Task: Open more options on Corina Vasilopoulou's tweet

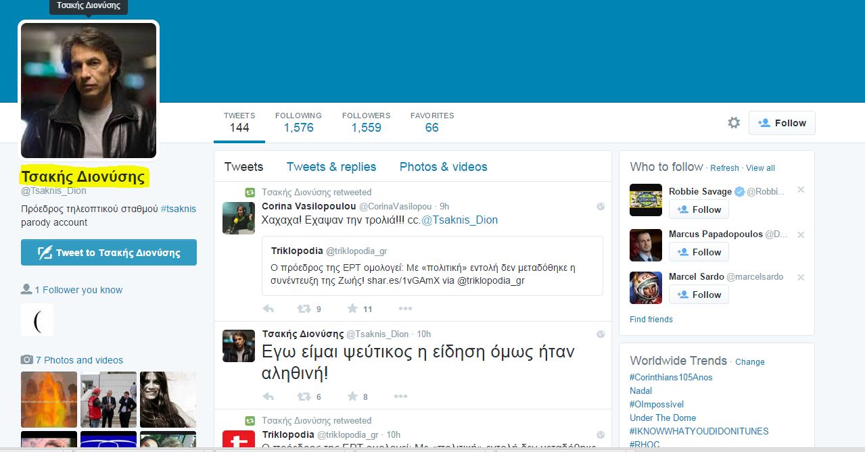Action: point(405,309)
